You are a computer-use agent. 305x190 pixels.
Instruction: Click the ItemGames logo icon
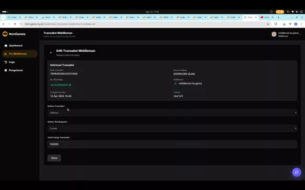pyautogui.click(x=5, y=34)
